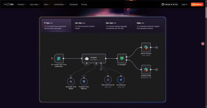
Task: Click the Anthropic Chat Model node
Action: tap(71, 82)
